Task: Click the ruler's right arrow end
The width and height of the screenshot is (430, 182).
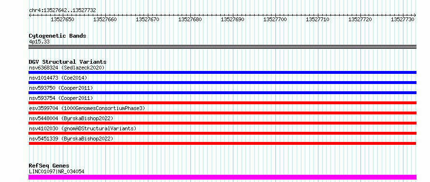Action: click(x=415, y=15)
